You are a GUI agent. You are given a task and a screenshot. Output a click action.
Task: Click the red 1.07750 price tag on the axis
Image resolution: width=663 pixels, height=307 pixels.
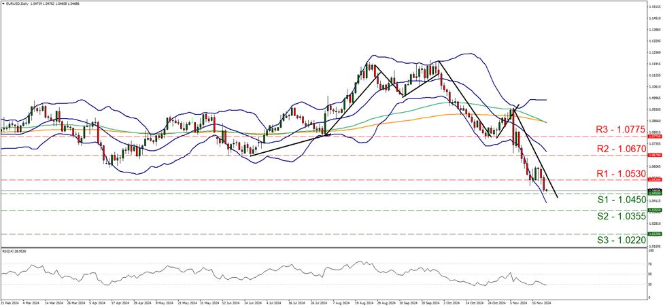pyautogui.click(x=653, y=137)
